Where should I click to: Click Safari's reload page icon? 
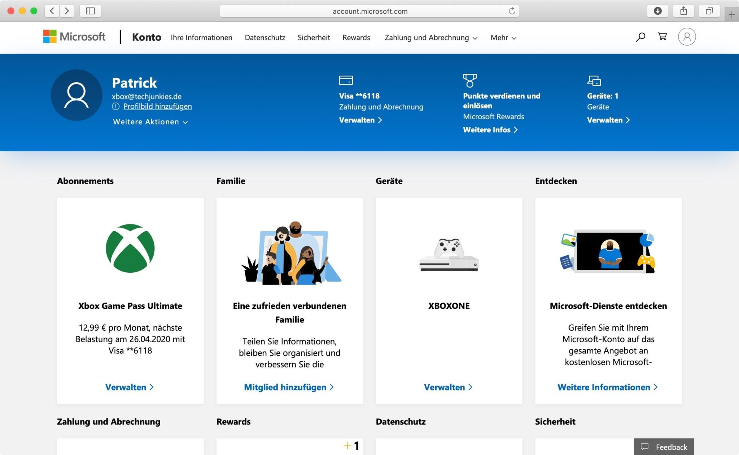[x=512, y=11]
